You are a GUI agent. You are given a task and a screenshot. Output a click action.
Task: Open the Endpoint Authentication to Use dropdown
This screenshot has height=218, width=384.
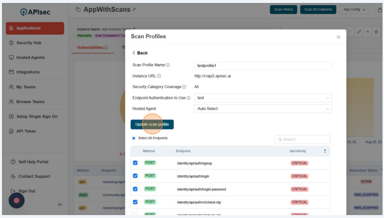tap(263, 98)
